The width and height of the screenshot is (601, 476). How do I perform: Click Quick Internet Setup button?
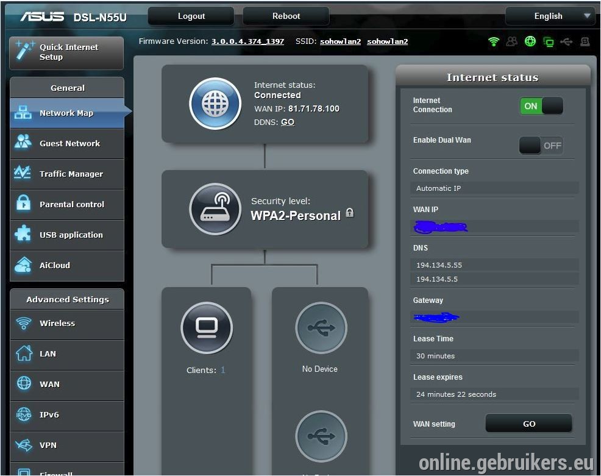[x=66, y=53]
